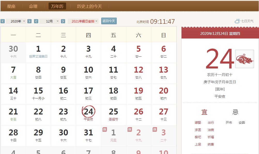This screenshot has height=154, width=259.
Task: Go to next month arrow
Action: 63,21
